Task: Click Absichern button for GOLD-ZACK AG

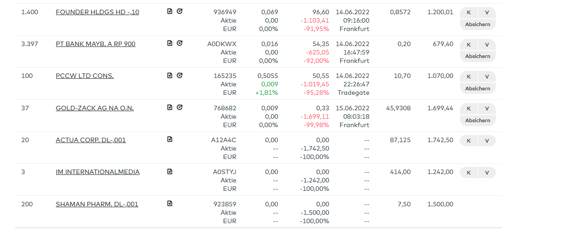Action: [478, 120]
